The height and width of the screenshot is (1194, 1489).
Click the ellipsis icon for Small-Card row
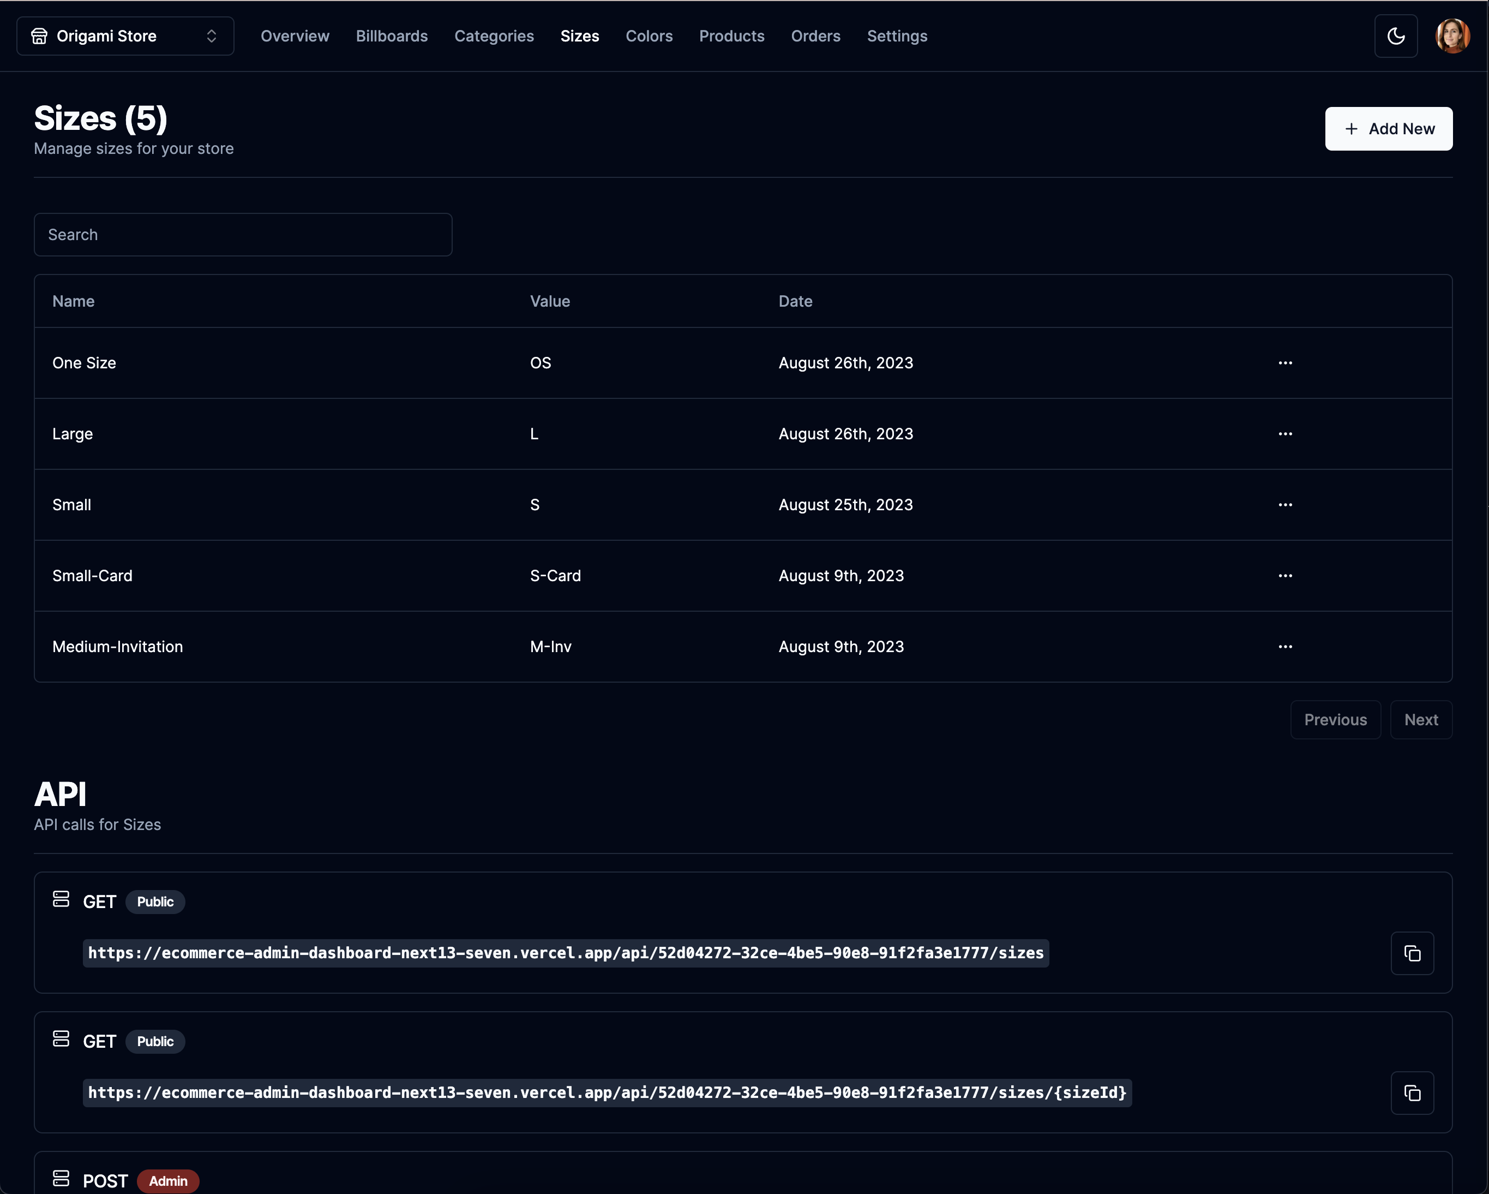tap(1284, 576)
